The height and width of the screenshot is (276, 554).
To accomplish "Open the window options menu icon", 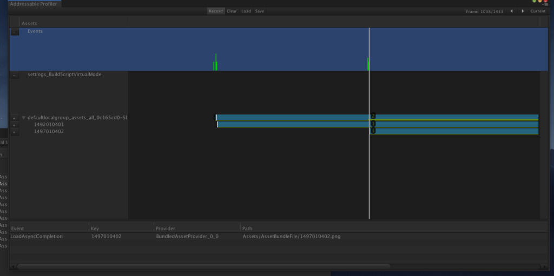I will [546, 4].
